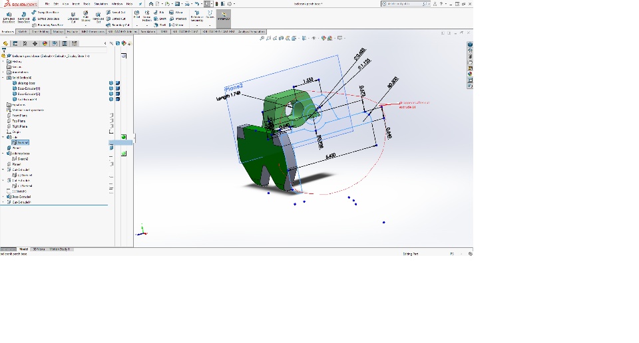
Task: Collapse the Solid Bodies folder
Action: pyautogui.click(x=3, y=77)
